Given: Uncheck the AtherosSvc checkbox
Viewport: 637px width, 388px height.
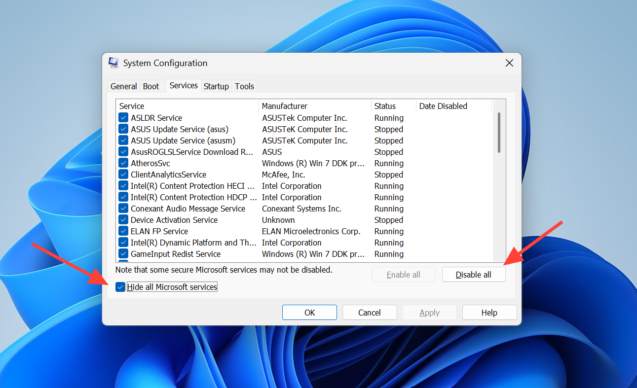Looking at the screenshot, I should click(123, 163).
